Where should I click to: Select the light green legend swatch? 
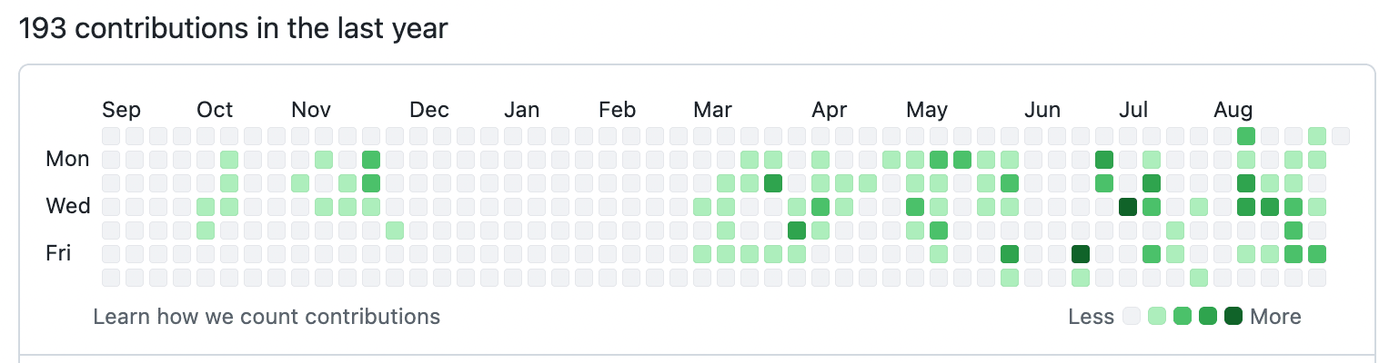click(1157, 317)
